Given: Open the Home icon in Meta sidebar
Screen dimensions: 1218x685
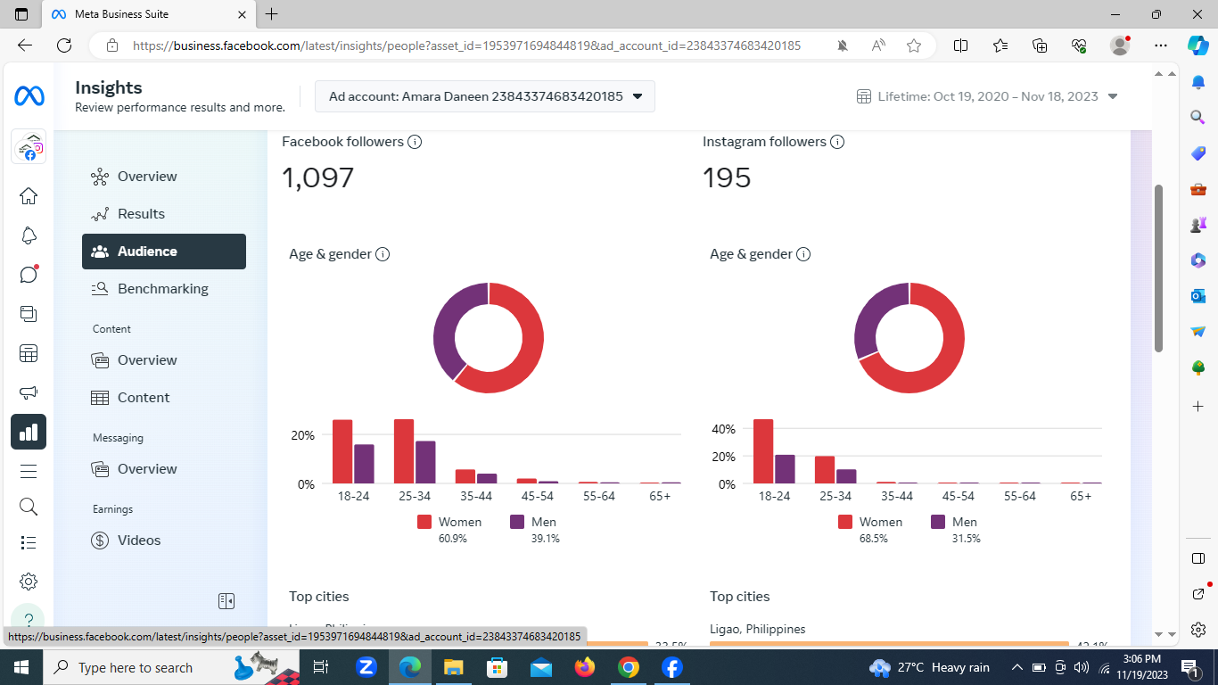Looking at the screenshot, I should tap(29, 196).
